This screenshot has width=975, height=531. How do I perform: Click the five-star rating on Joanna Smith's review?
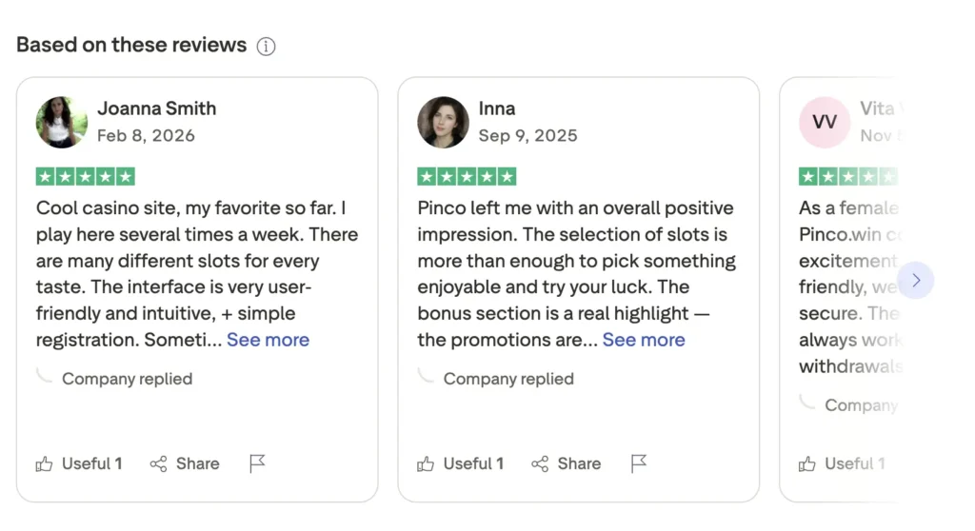(x=86, y=176)
